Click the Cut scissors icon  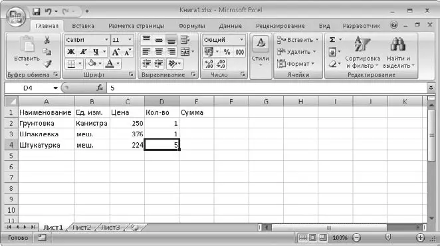[47, 40]
